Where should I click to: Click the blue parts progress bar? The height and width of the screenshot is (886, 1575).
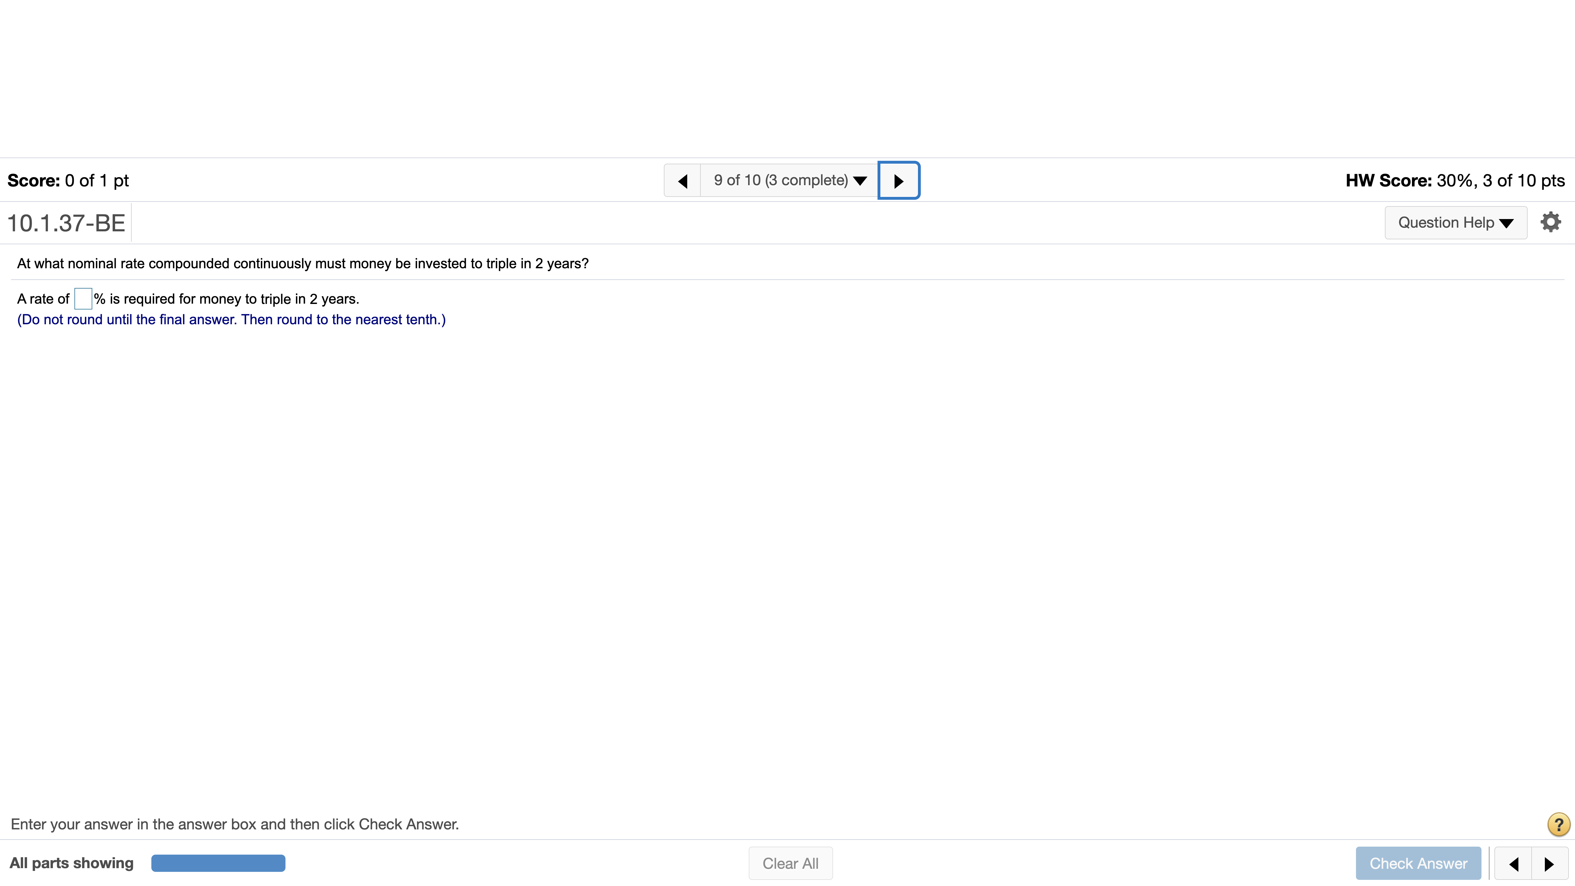218,863
